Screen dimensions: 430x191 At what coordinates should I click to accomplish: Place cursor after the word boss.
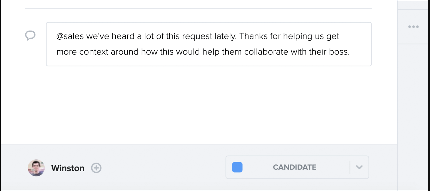coord(350,52)
